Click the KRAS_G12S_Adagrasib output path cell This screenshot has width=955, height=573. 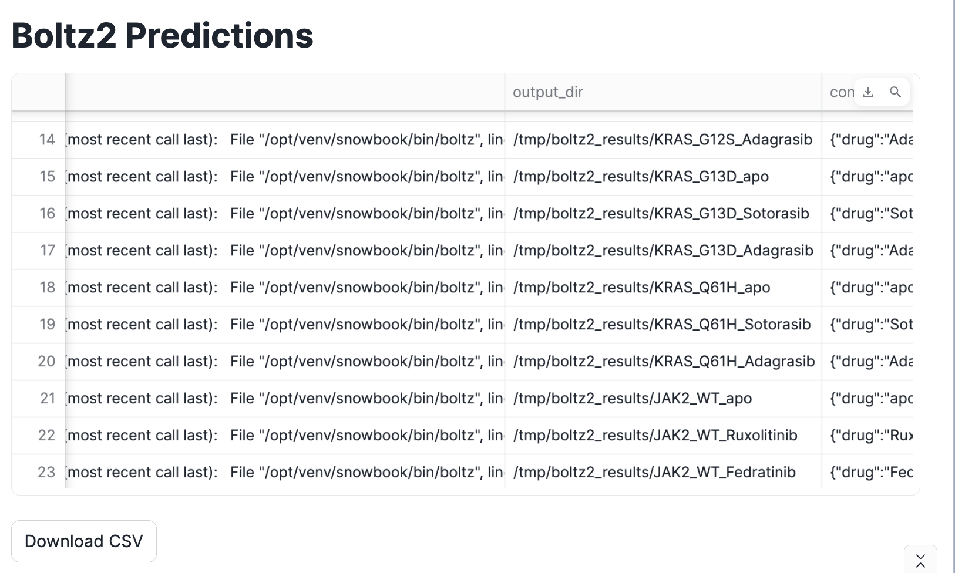tap(663, 140)
